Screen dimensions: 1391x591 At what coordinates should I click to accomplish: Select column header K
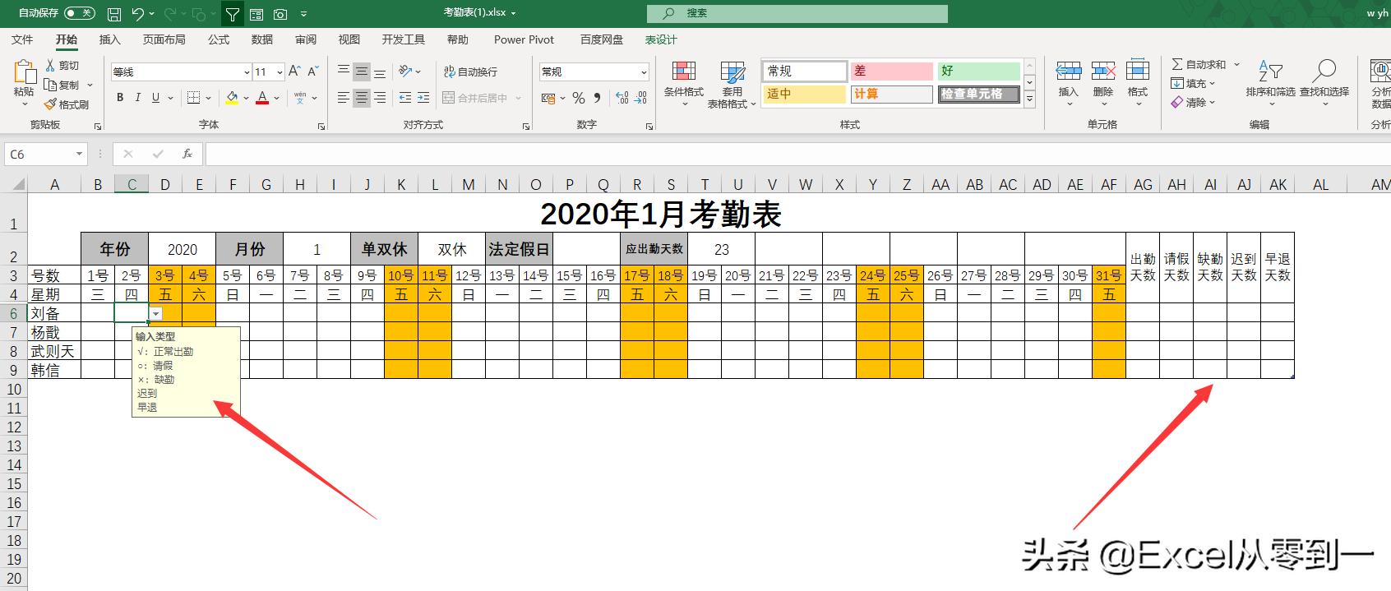(x=401, y=185)
